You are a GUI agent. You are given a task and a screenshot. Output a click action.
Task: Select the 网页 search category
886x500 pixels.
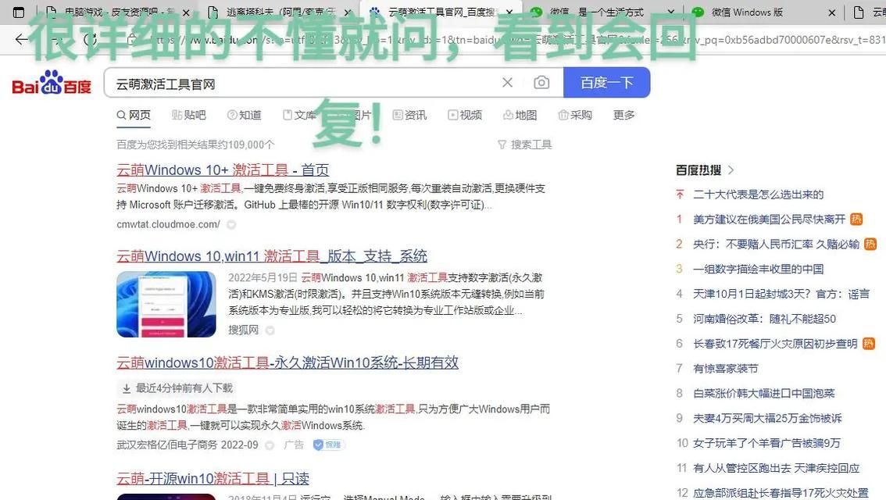[x=134, y=116]
